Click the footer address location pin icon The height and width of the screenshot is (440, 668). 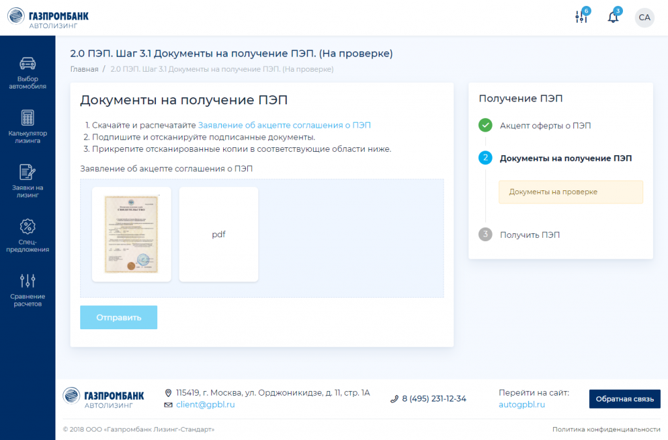tap(168, 393)
